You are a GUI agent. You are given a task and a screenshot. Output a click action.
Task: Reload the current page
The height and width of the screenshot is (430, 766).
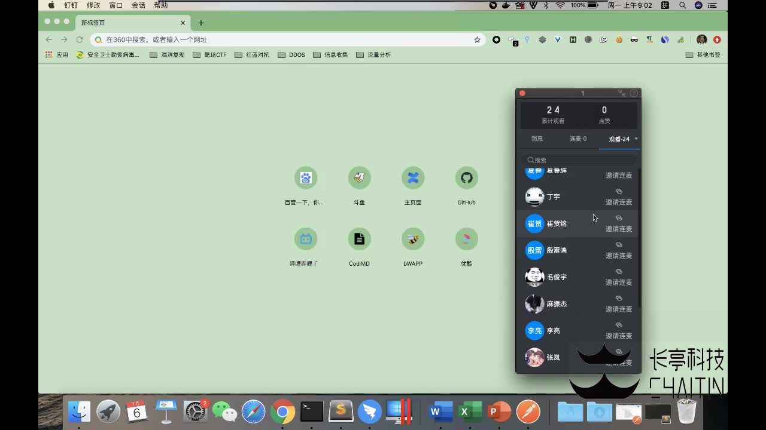pos(79,39)
